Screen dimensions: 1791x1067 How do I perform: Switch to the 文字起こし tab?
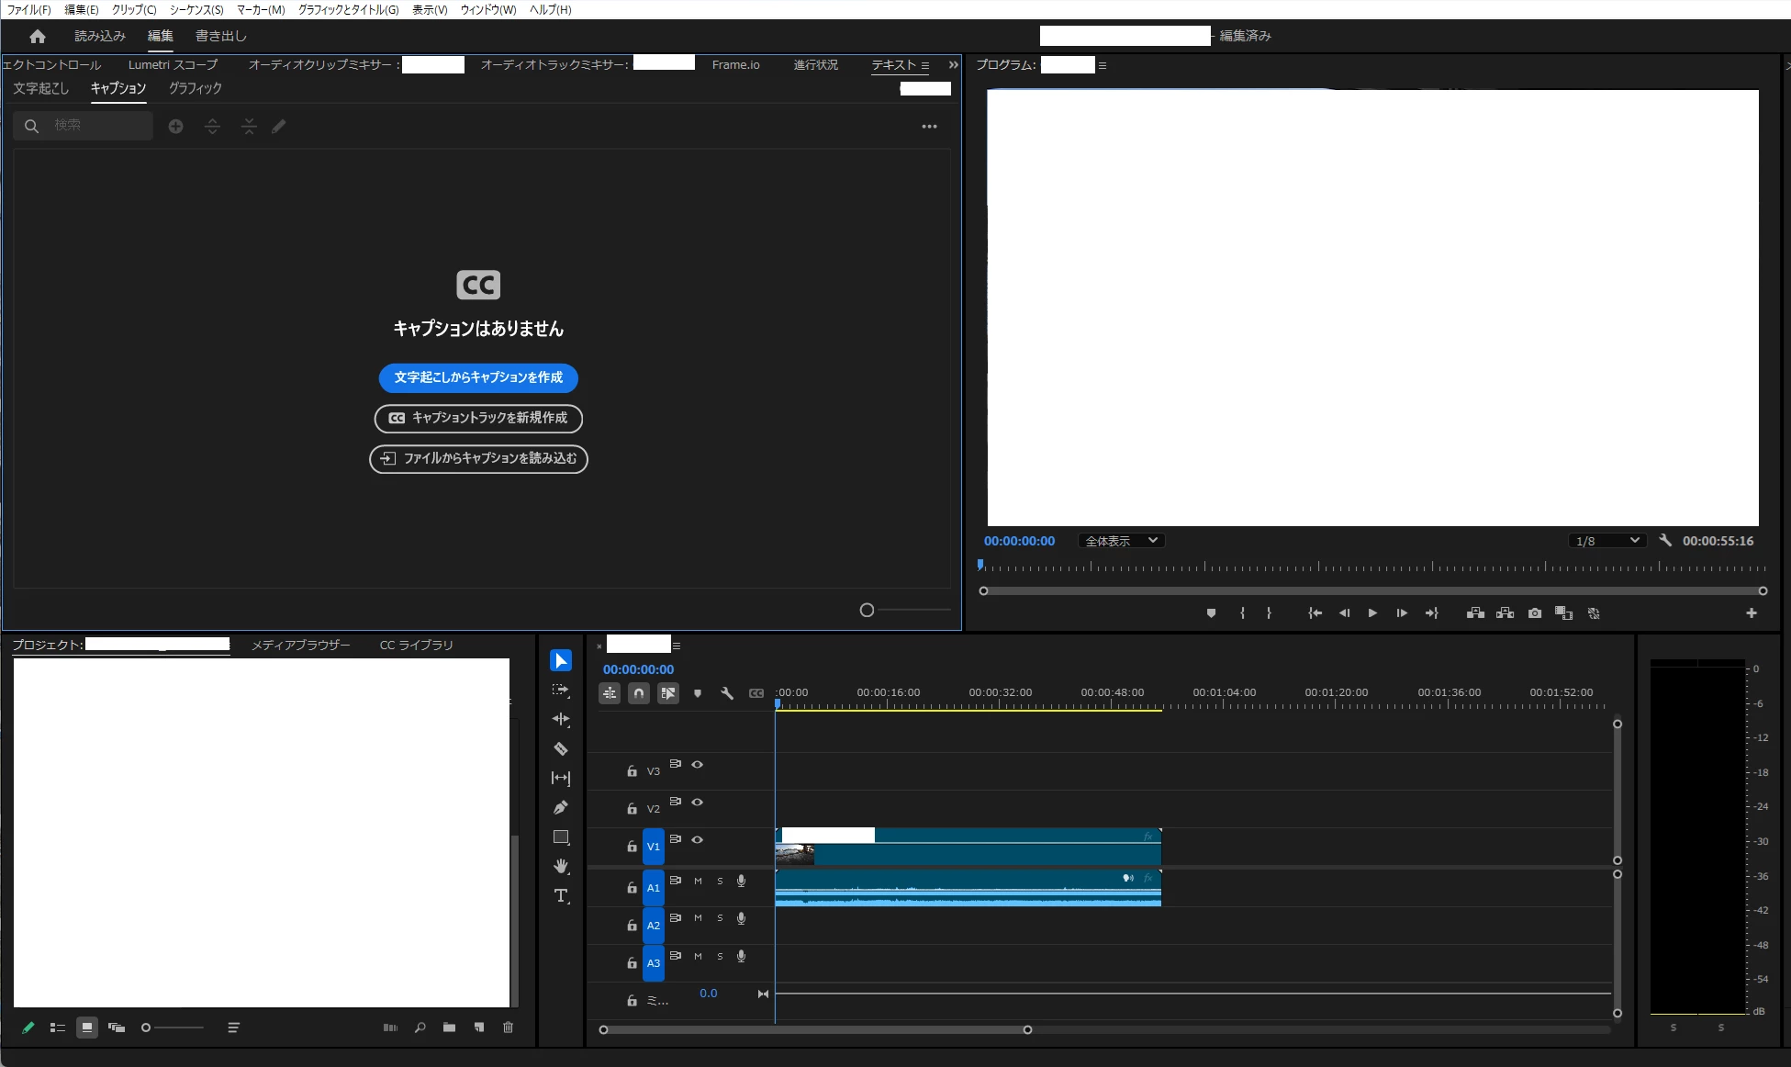point(40,88)
